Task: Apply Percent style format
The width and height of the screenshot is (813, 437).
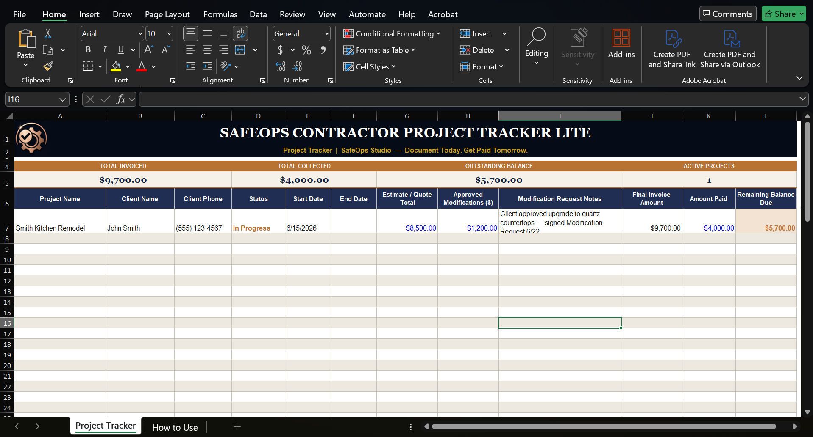Action: click(306, 50)
